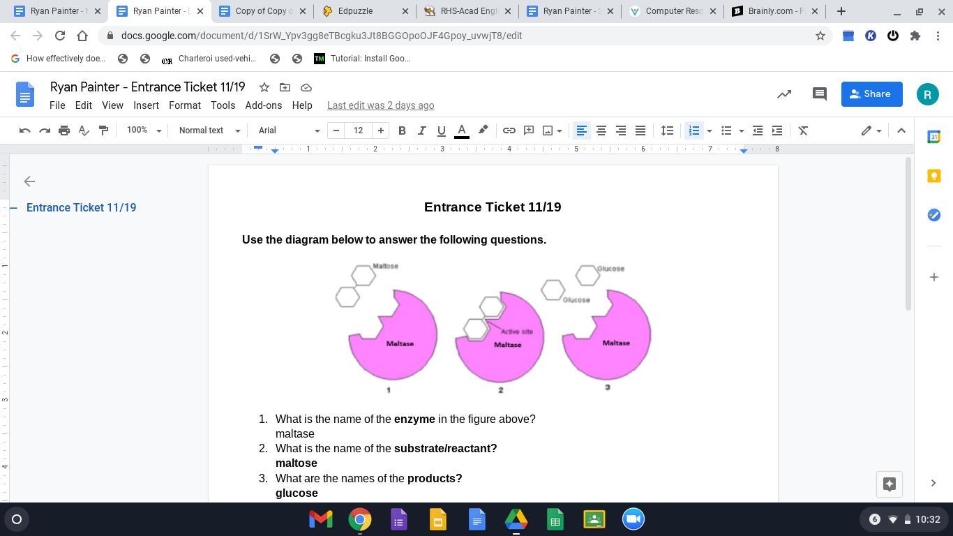The height and width of the screenshot is (536, 953).
Task: Open the highlight color picker
Action: click(483, 131)
